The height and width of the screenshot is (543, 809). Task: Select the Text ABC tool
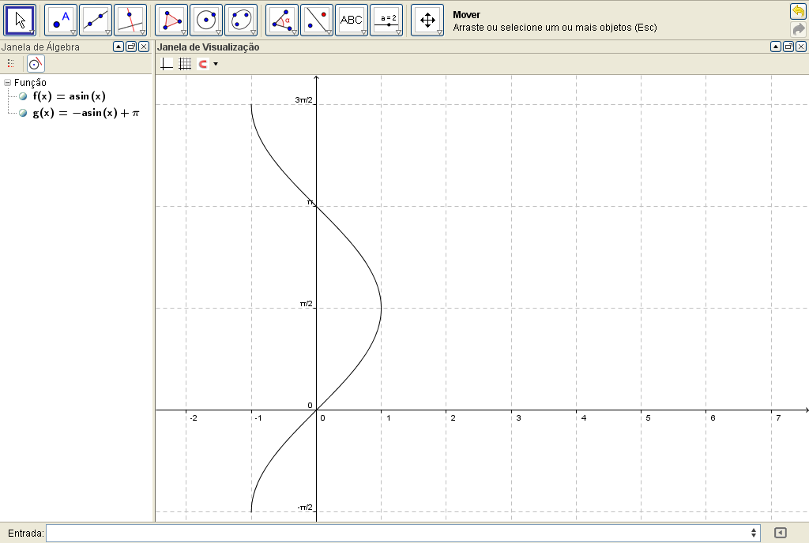351,20
